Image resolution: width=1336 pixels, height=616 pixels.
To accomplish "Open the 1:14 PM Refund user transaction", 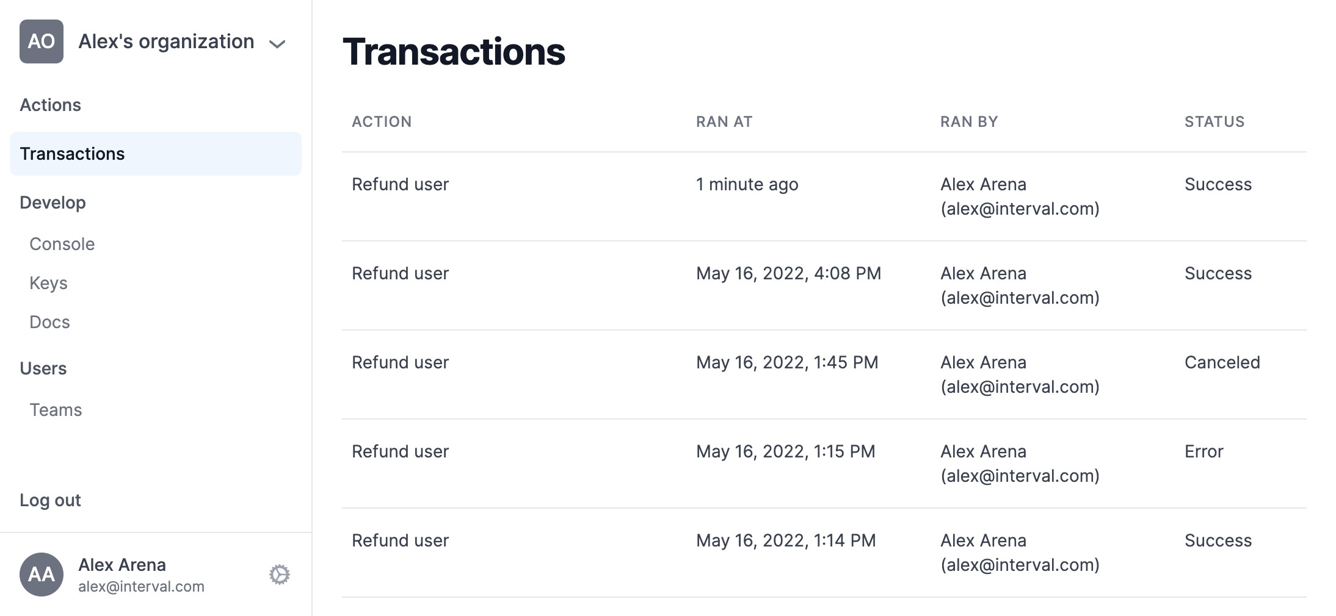I will (824, 553).
